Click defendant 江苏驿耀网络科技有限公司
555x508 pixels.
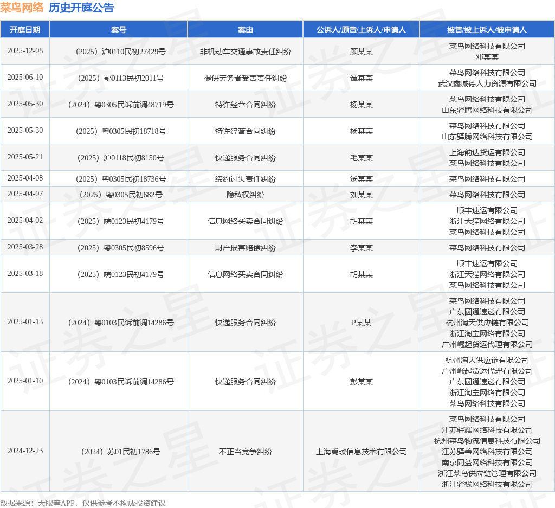point(487,430)
